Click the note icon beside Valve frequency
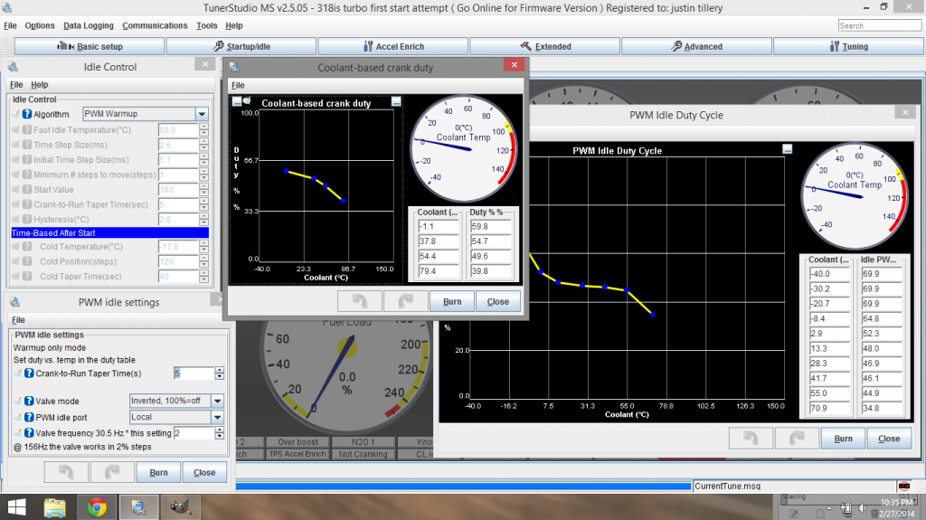 tap(18, 433)
